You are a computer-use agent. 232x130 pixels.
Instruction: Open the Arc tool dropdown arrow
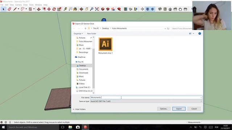[26, 9]
